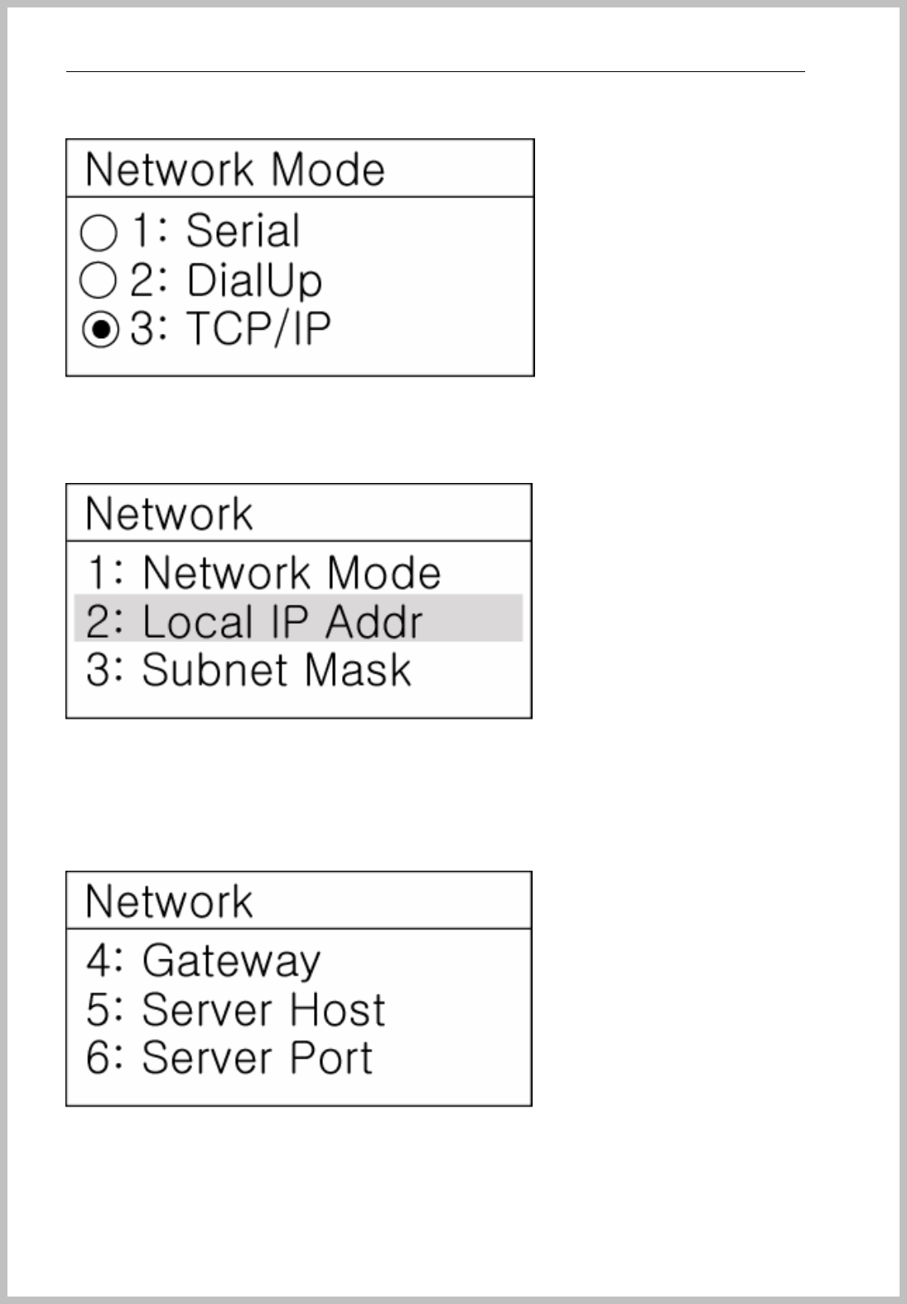Image resolution: width=907 pixels, height=1304 pixels.
Task: Click the Network title above Local IP Addr
Action: click(169, 514)
